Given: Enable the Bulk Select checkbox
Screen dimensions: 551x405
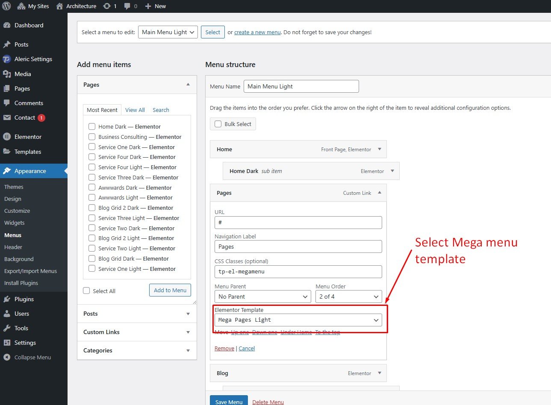Looking at the screenshot, I should coord(218,124).
